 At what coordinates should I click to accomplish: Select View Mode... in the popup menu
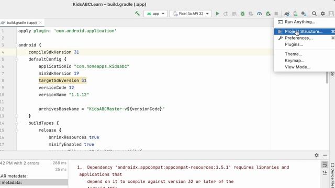tap(305, 67)
